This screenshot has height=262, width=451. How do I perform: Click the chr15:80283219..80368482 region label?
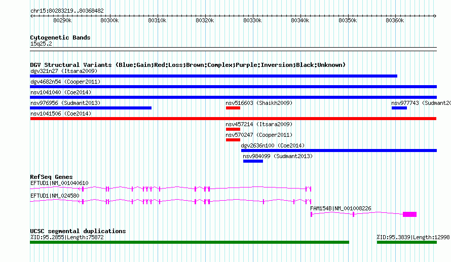tap(67, 11)
